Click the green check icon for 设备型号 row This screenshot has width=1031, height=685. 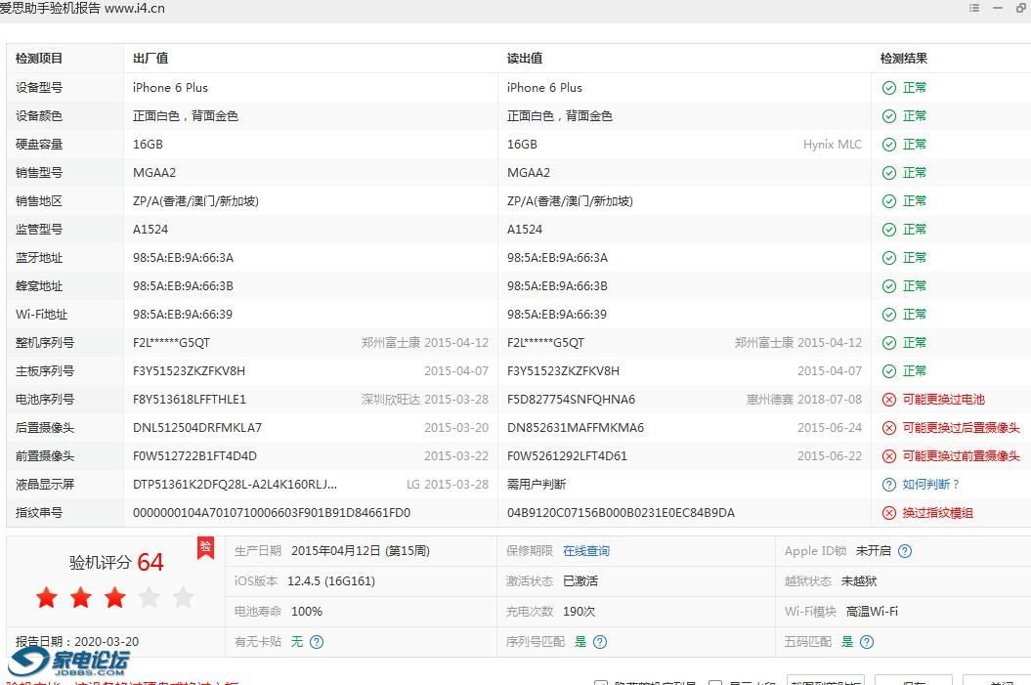tap(889, 88)
